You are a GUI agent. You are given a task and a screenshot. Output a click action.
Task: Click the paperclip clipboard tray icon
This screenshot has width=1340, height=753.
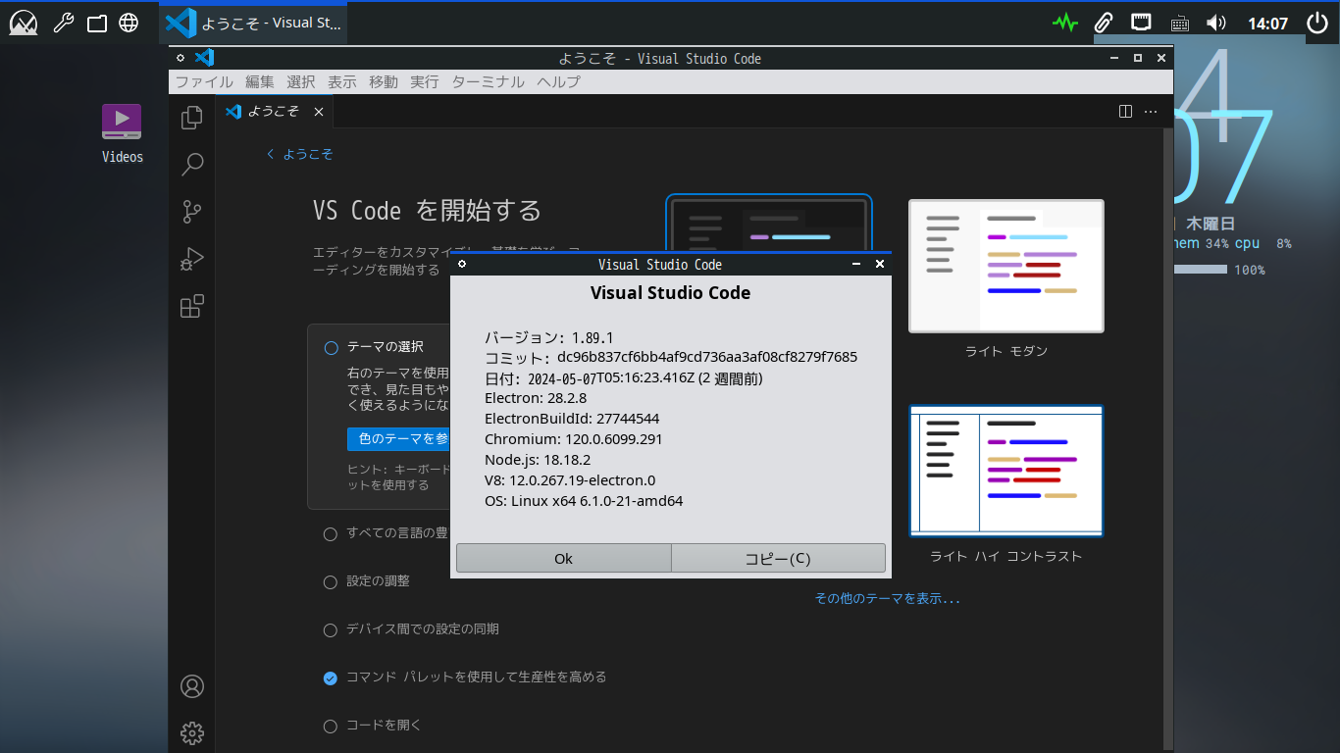coord(1104,23)
